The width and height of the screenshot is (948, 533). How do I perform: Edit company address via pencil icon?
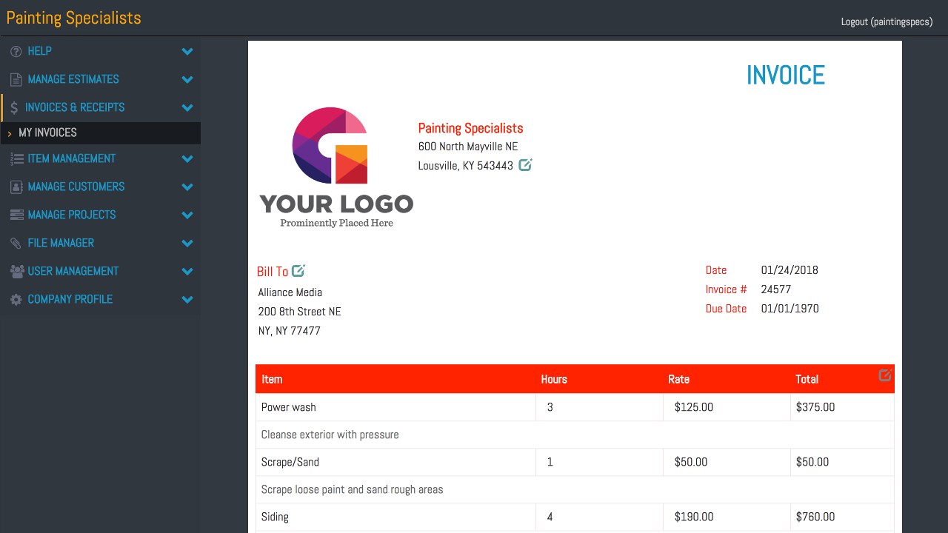[525, 165]
